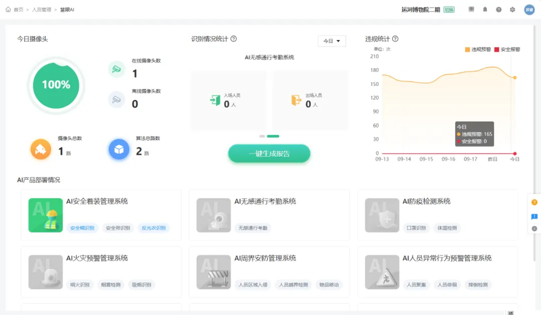Select the 吸烟识别 tag
Image resolution: width=541 pixels, height=315 pixels.
pos(141,284)
